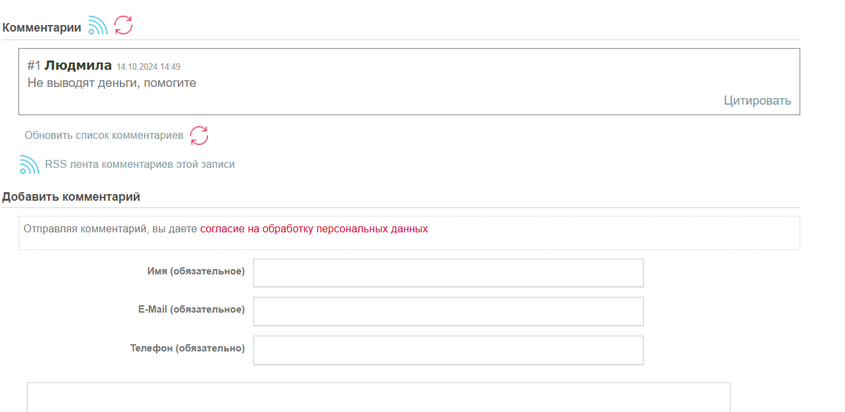Open согласие на обработку персональных данных link
This screenshot has width=845, height=412.
tap(314, 229)
